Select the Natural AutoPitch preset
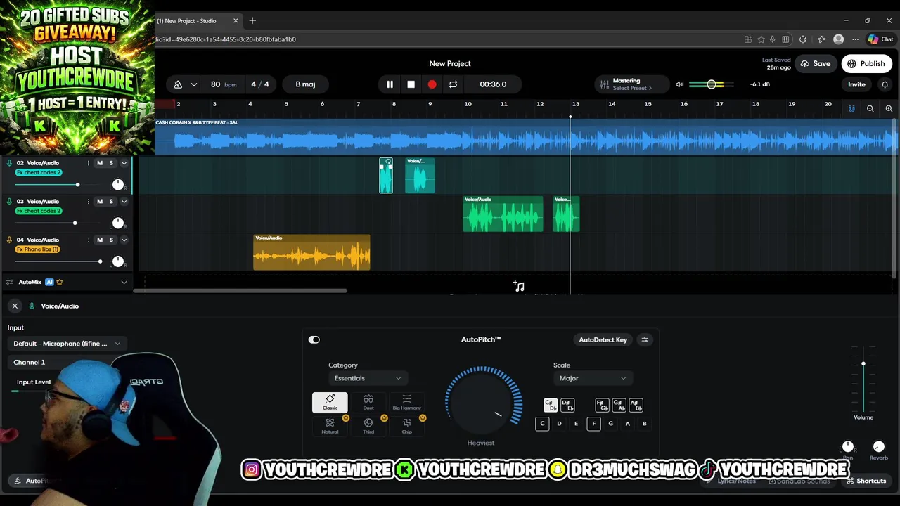 pos(330,426)
